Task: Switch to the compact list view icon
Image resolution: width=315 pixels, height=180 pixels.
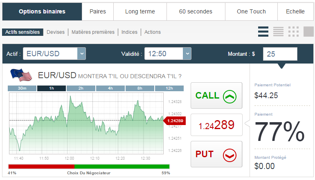Action: pos(278,32)
